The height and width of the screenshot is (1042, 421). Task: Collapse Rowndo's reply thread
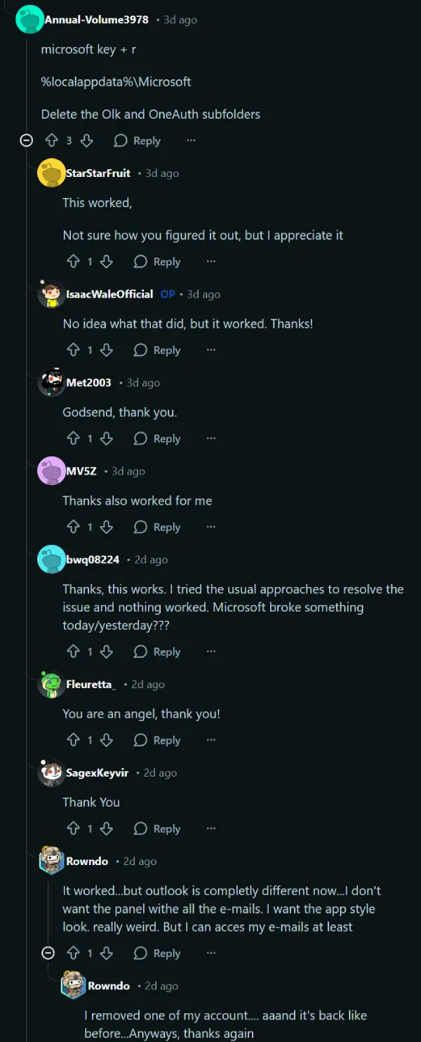coord(48,954)
